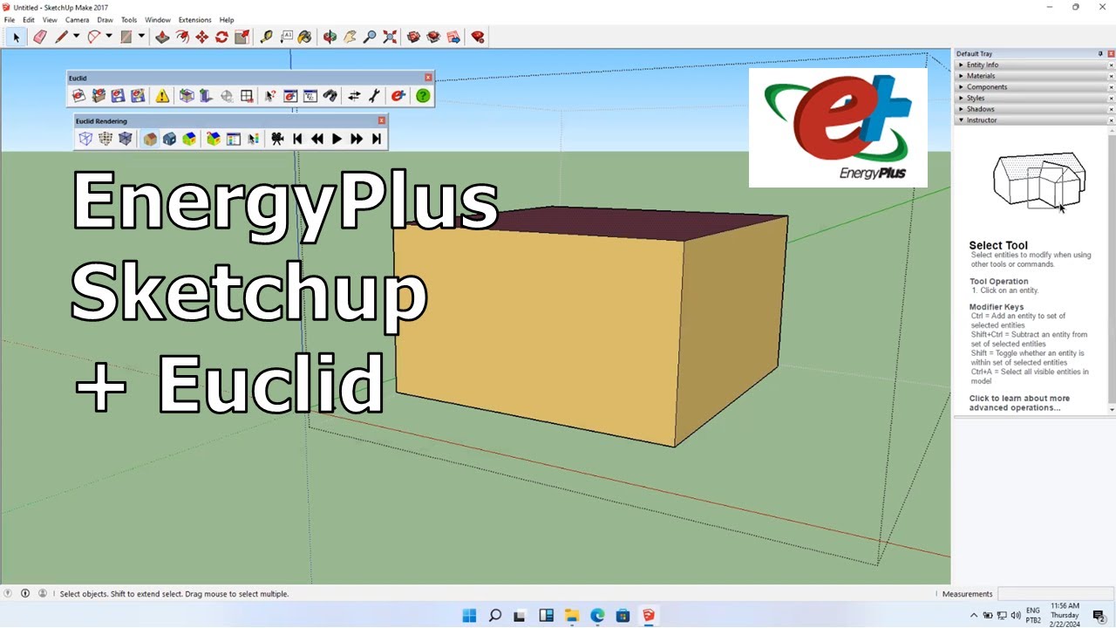Screen dimensions: 1116x628
Task: Open the Window menu
Action: 158,19
